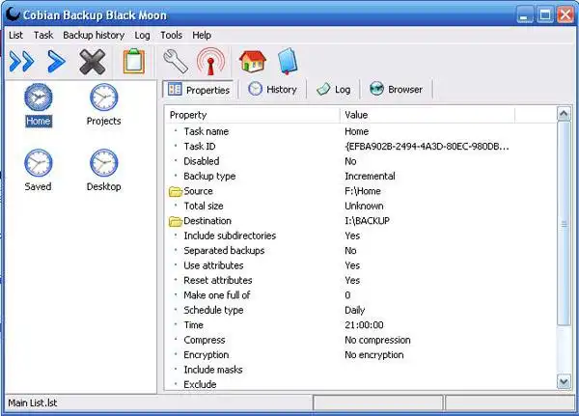
Task: Click scrollbar up arrow in properties list
Action: (x=564, y=114)
